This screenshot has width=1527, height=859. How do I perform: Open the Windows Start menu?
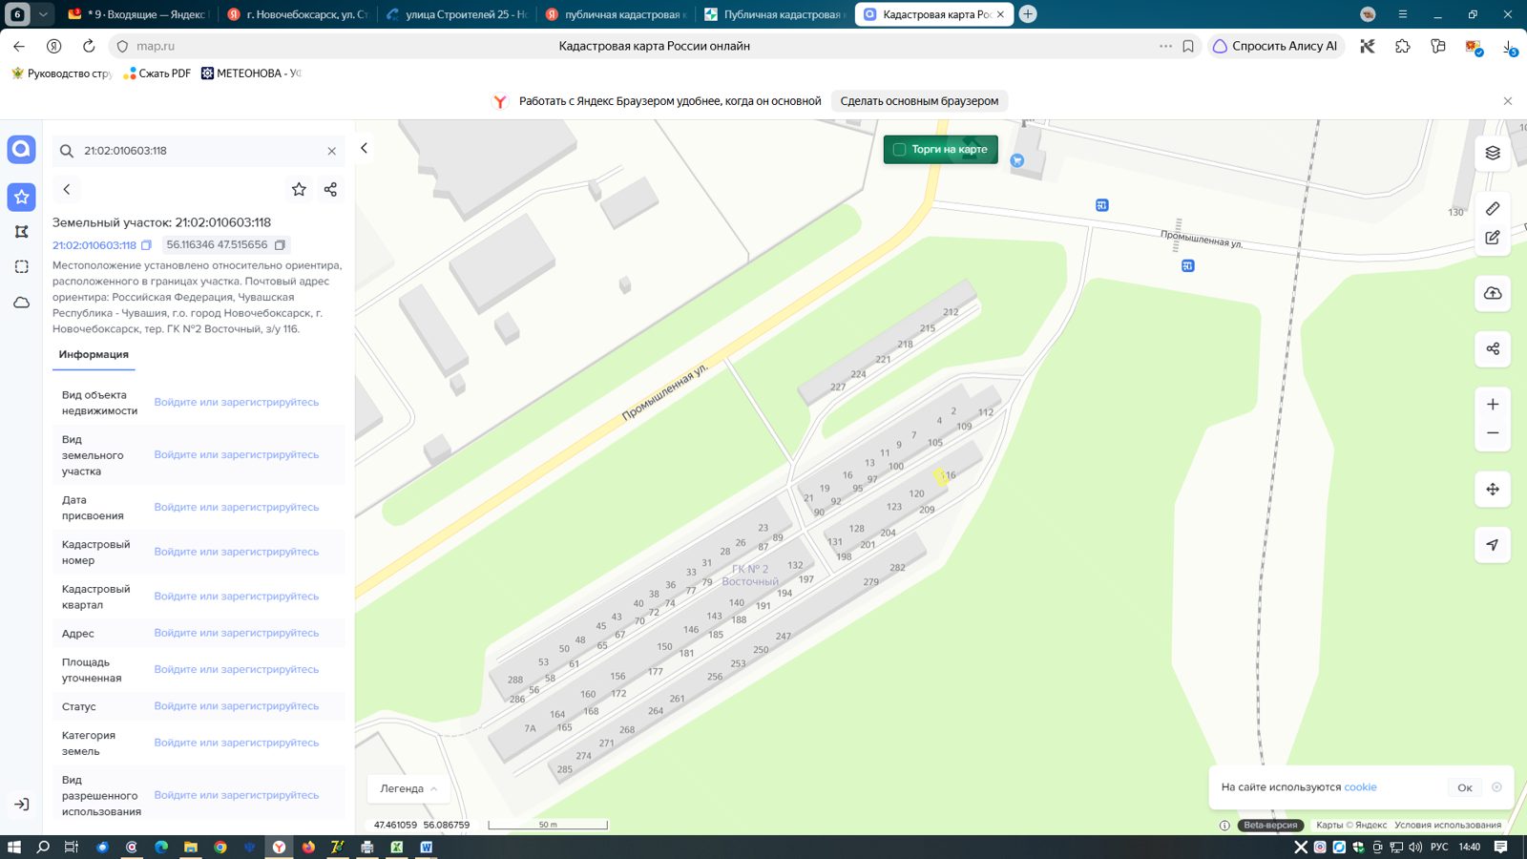[x=13, y=847]
